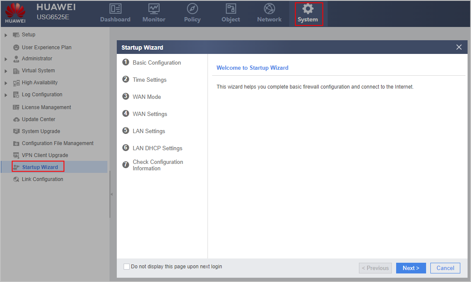Select step 2 number icon
The height and width of the screenshot is (282, 471).
click(x=126, y=79)
